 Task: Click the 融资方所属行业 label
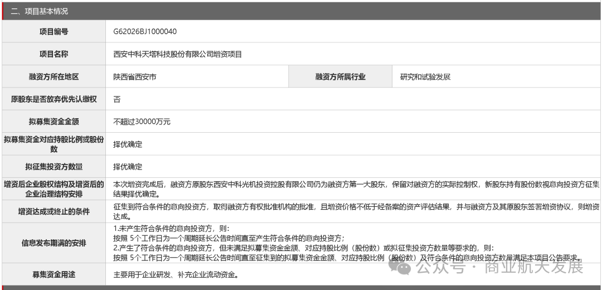(x=340, y=77)
